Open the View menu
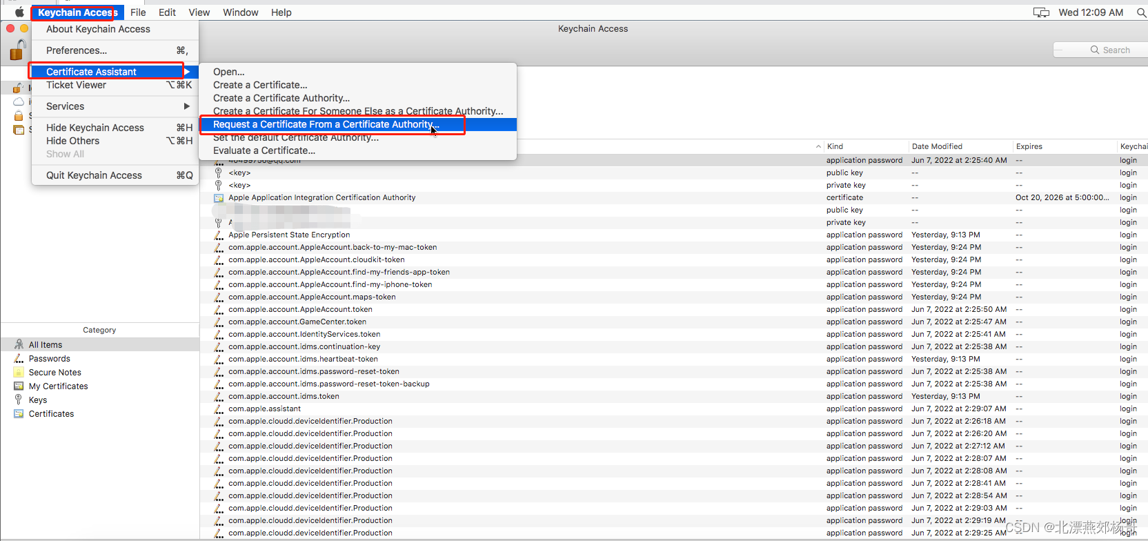Image resolution: width=1148 pixels, height=541 pixels. click(x=199, y=12)
